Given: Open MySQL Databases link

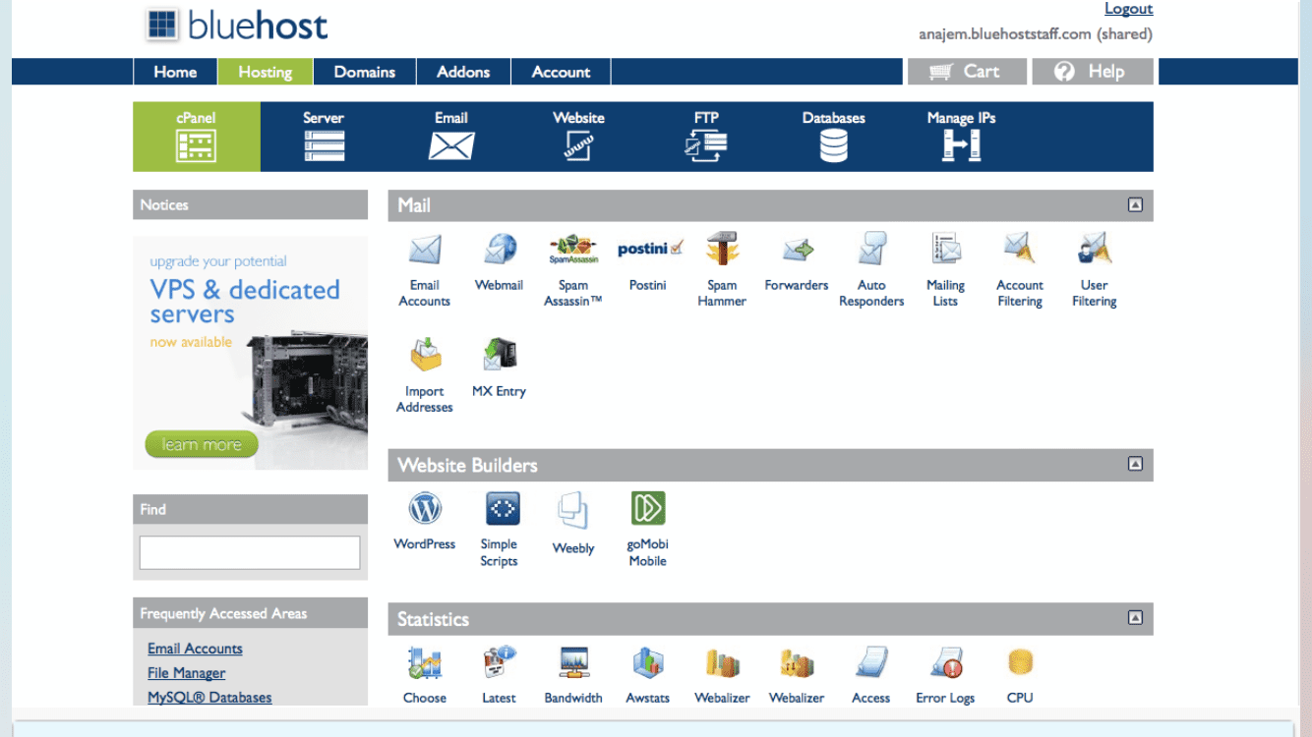Looking at the screenshot, I should pyautogui.click(x=209, y=697).
